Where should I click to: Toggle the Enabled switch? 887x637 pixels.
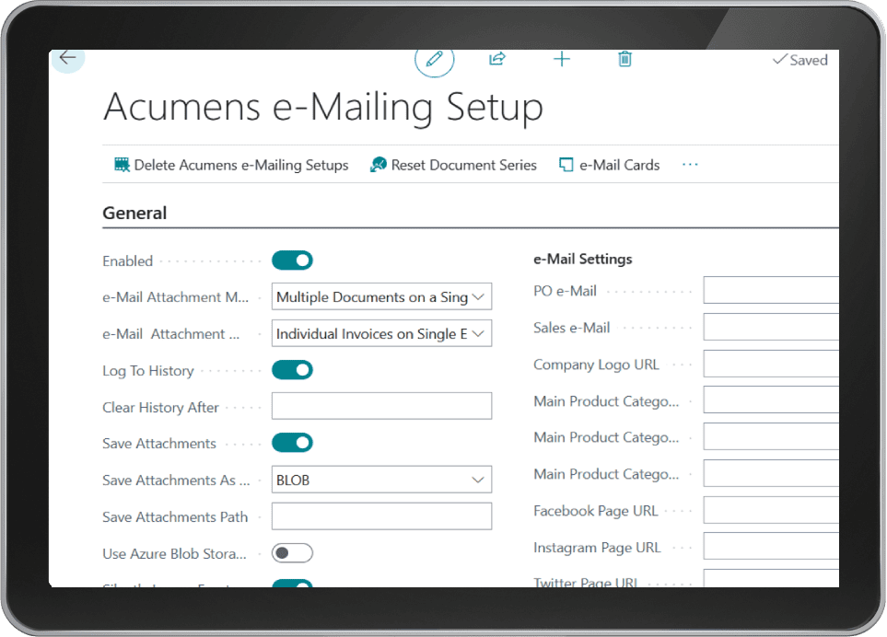(x=293, y=261)
